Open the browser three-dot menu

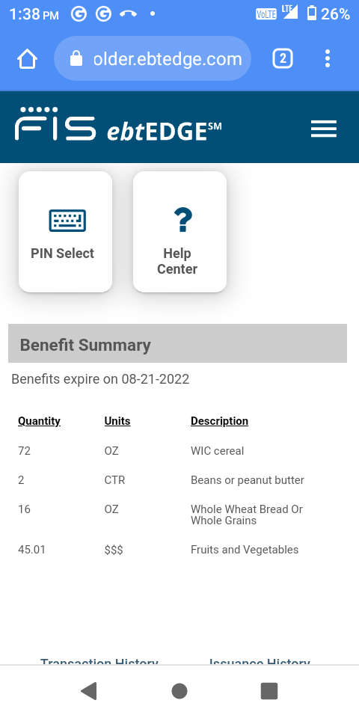coord(327,58)
